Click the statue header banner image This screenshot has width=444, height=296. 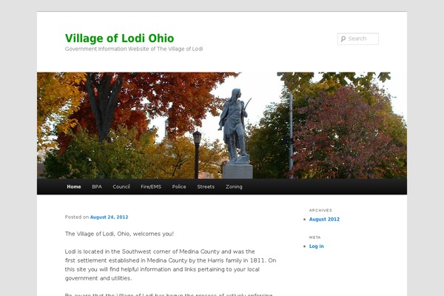click(222, 126)
